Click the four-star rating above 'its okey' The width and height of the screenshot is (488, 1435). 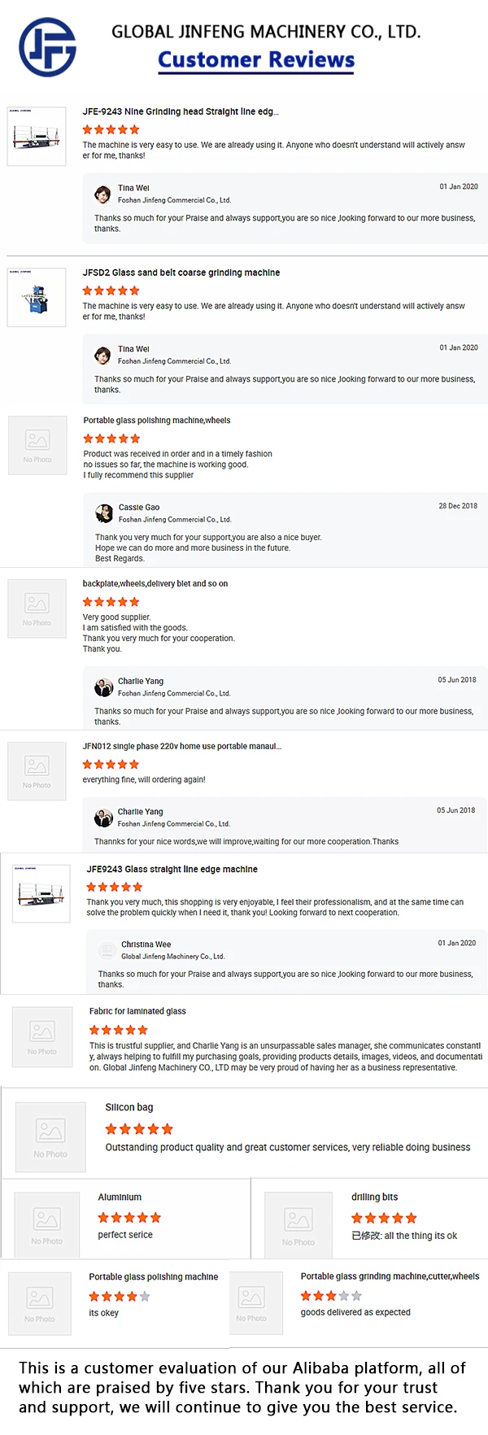pyautogui.click(x=120, y=1297)
